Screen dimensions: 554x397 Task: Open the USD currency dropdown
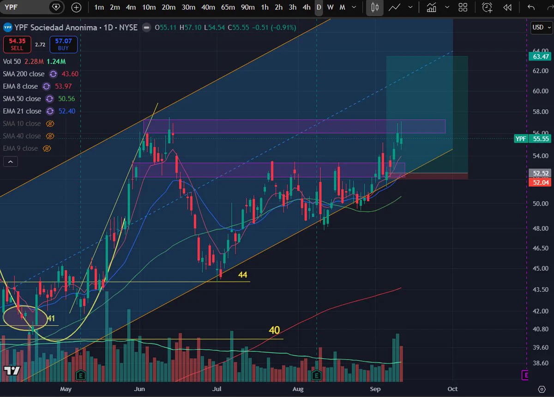(541, 27)
